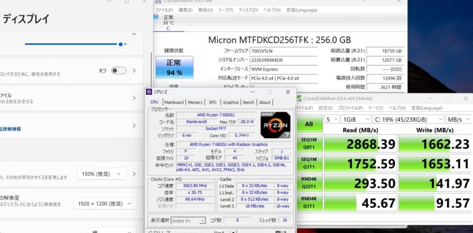Click the 12496 回 power-on count field
Image resolution: width=473 pixels, height=233 pixels.
tap(385, 78)
